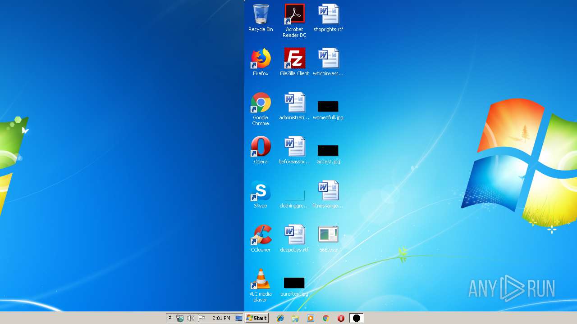Click the black circle taskbar button
This screenshot has height=324, width=577.
(356, 318)
